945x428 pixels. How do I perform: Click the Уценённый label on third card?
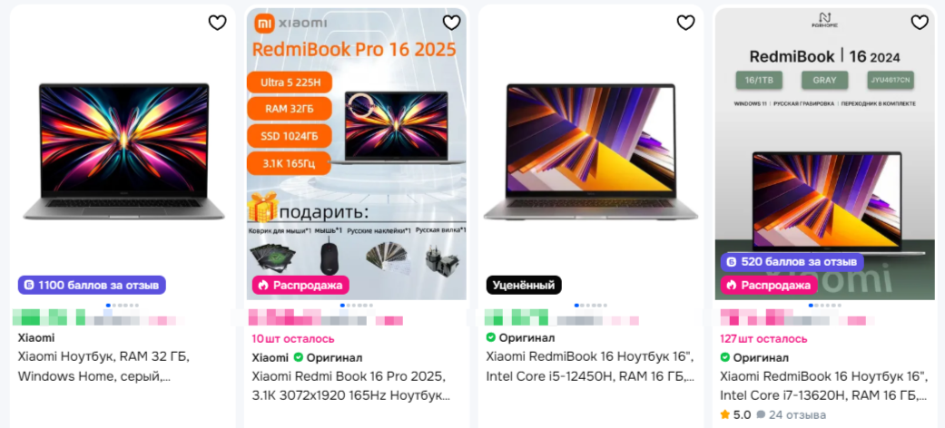[524, 285]
